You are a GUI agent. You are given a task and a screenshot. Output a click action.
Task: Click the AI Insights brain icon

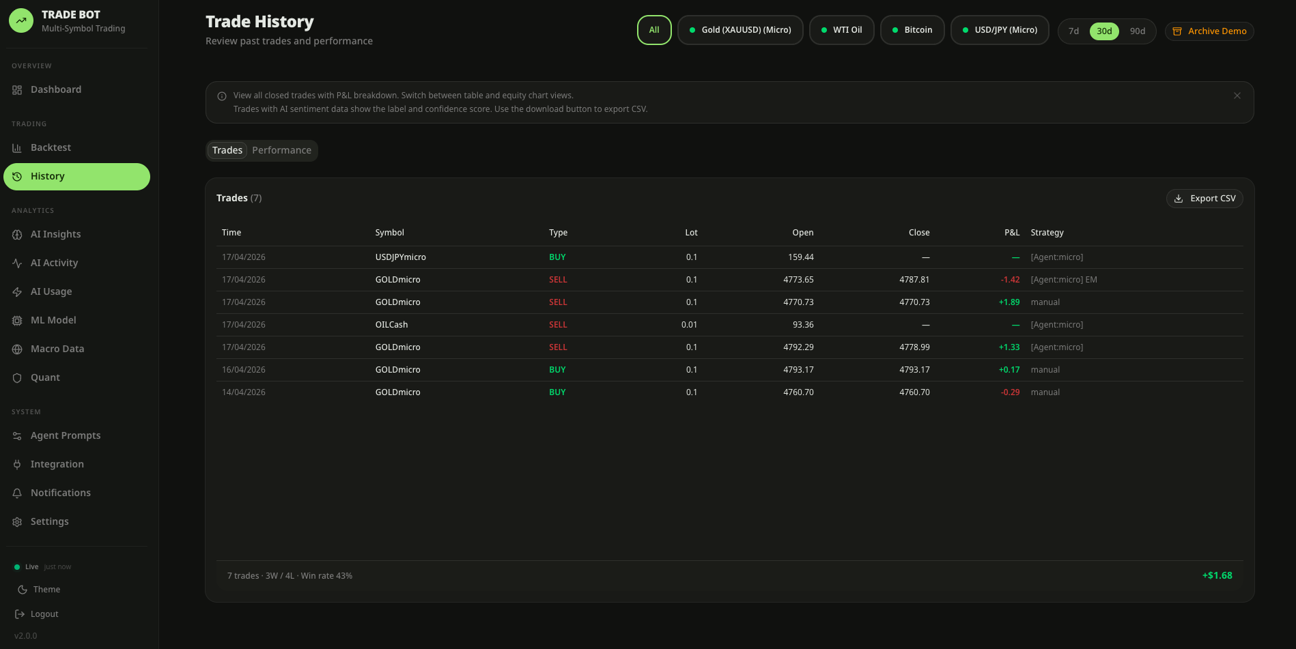click(x=17, y=235)
